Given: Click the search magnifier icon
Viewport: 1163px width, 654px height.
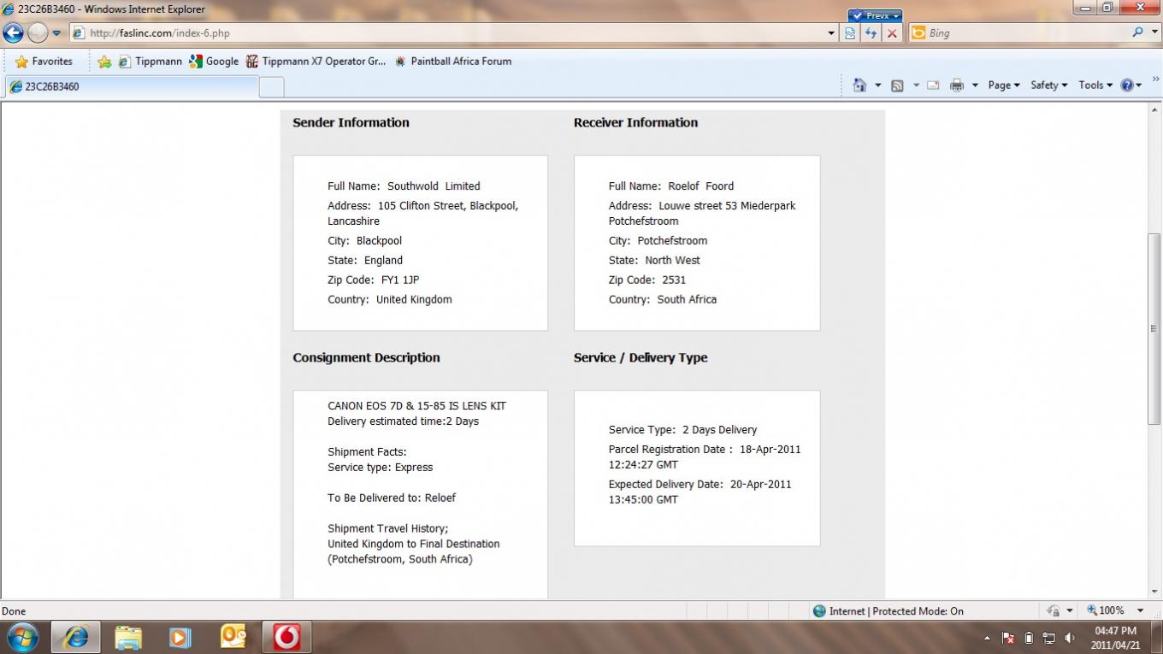Looking at the screenshot, I should (1137, 32).
